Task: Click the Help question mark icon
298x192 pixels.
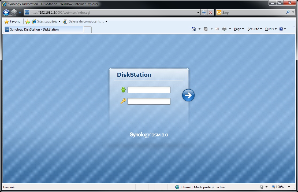Action: [281, 29]
